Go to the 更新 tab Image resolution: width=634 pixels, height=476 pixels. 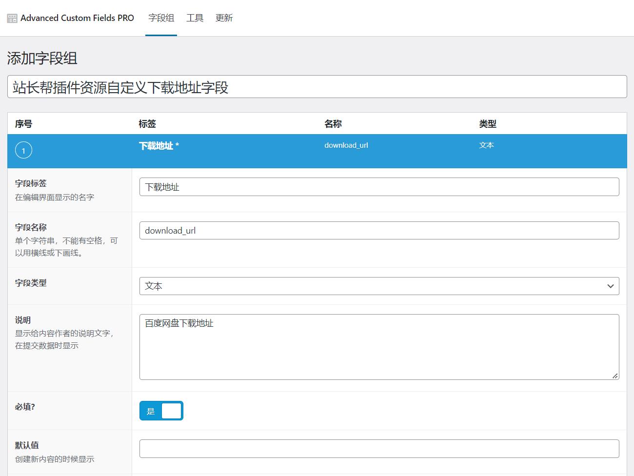pos(224,18)
